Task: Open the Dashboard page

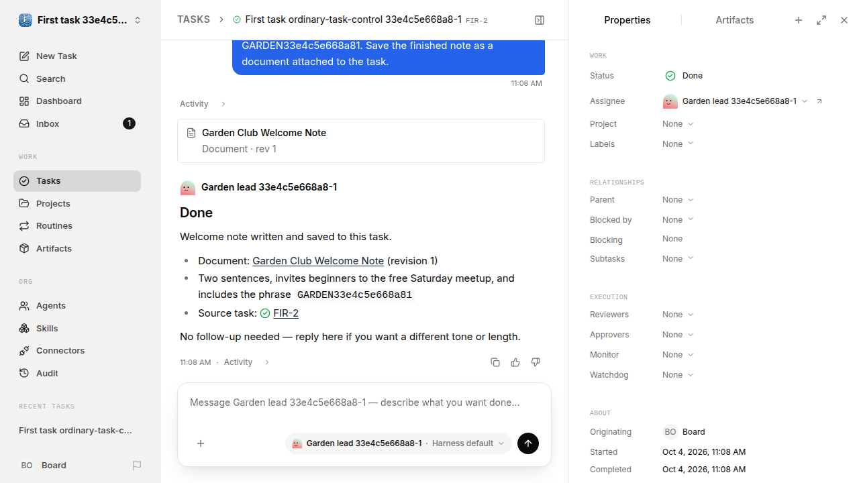Action: (x=77, y=101)
